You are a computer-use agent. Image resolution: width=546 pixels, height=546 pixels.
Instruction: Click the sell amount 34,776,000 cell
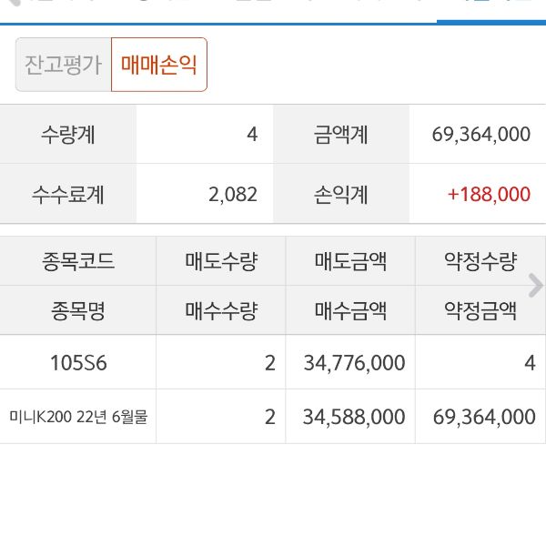353,363
